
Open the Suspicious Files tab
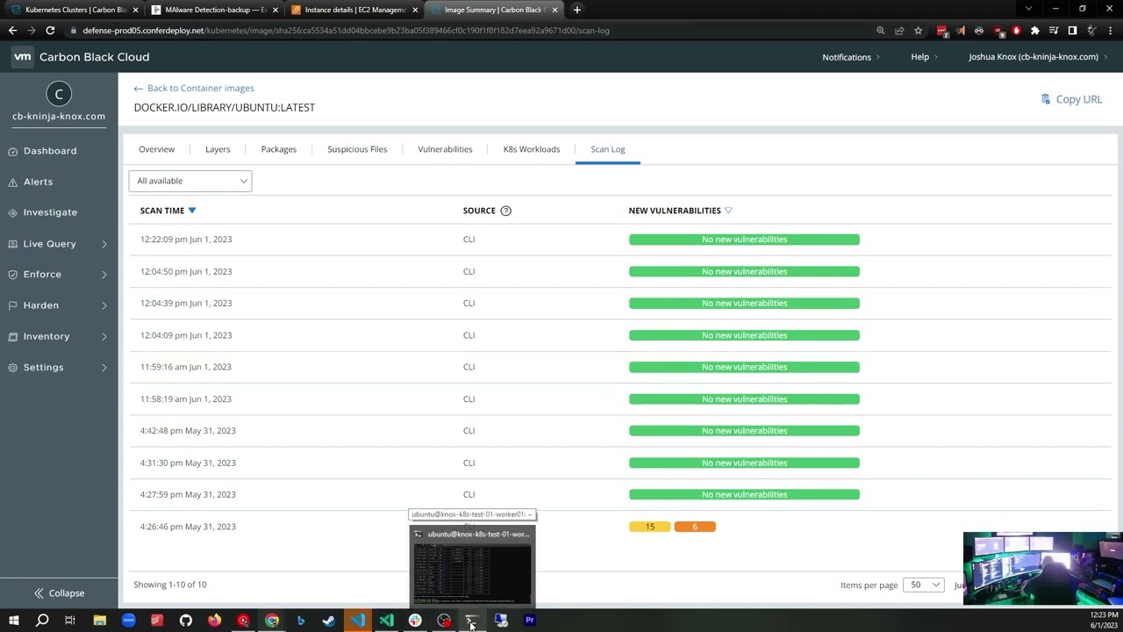pyautogui.click(x=357, y=149)
